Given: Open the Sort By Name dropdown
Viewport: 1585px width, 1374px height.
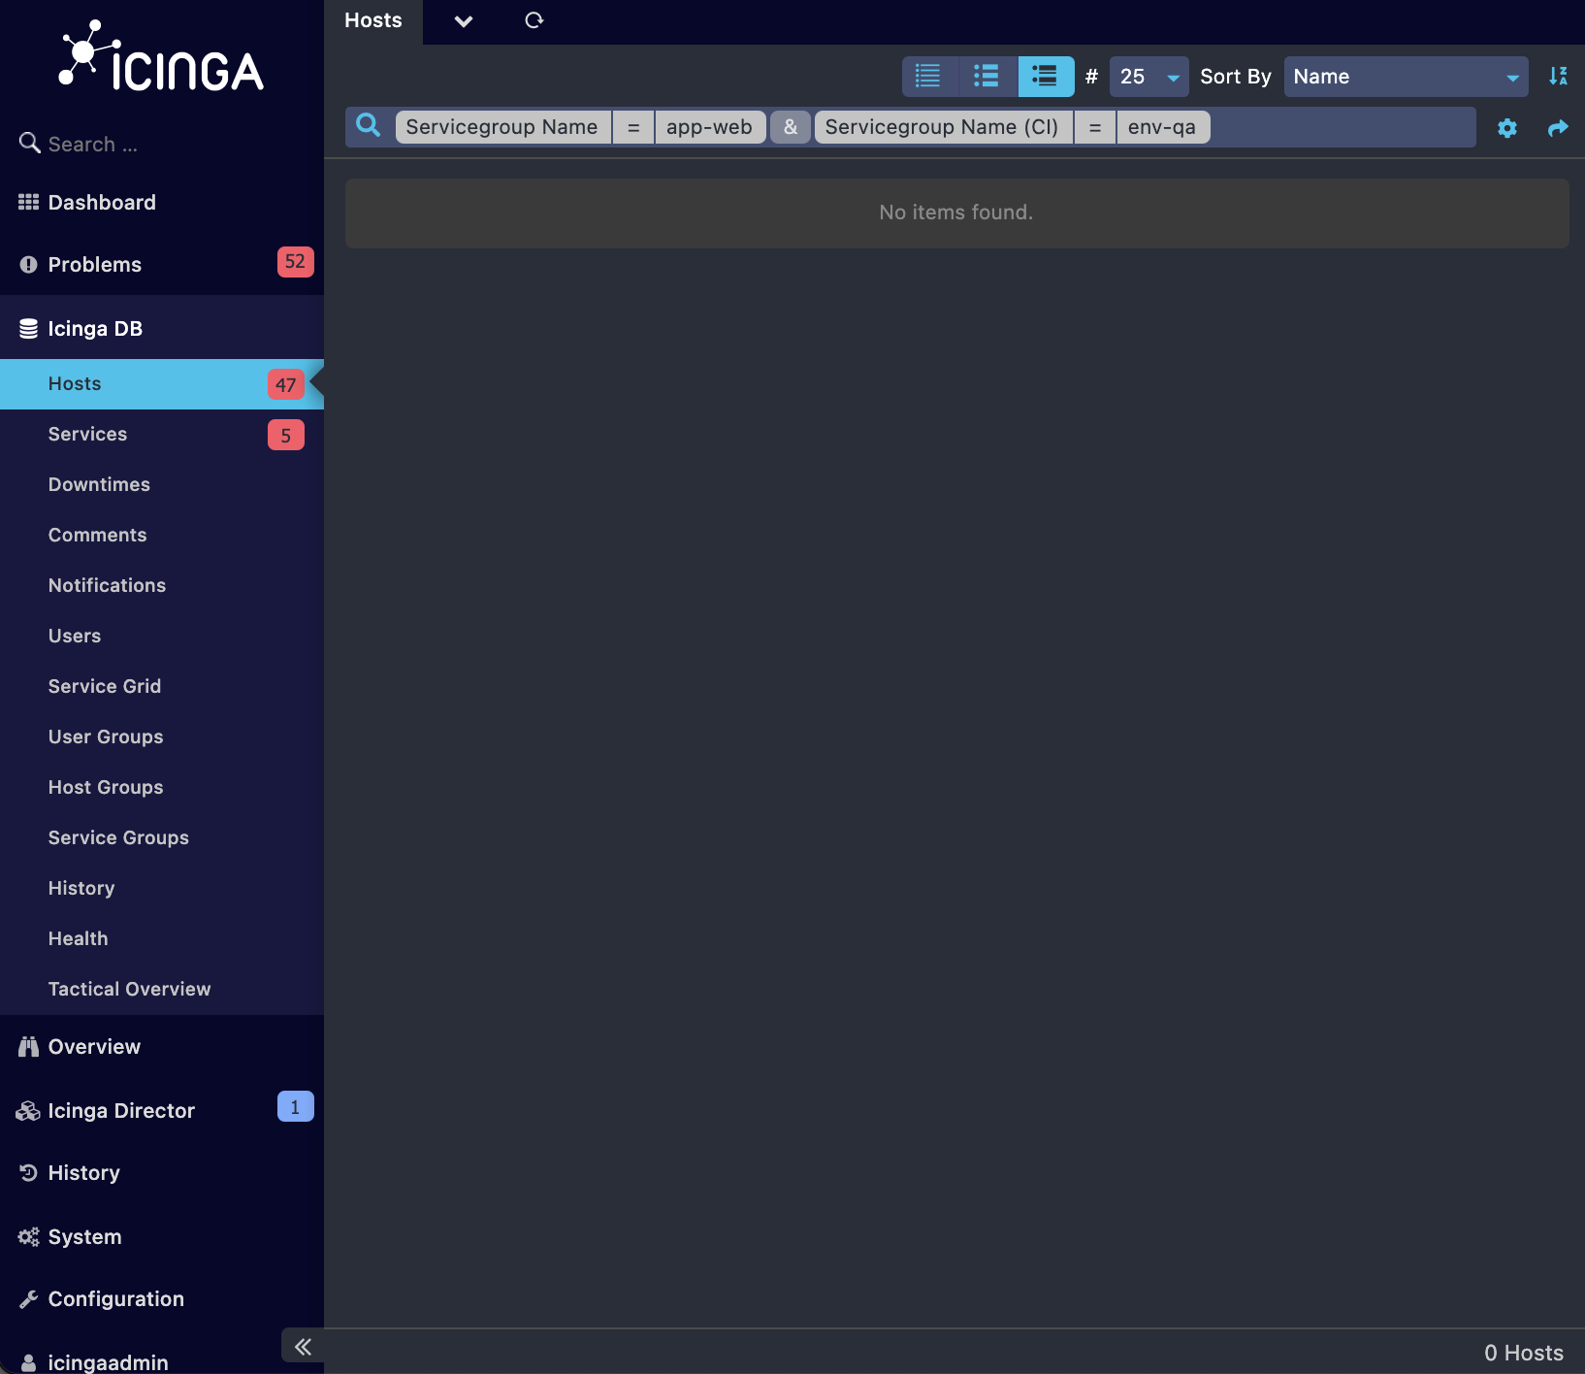Looking at the screenshot, I should pyautogui.click(x=1406, y=77).
